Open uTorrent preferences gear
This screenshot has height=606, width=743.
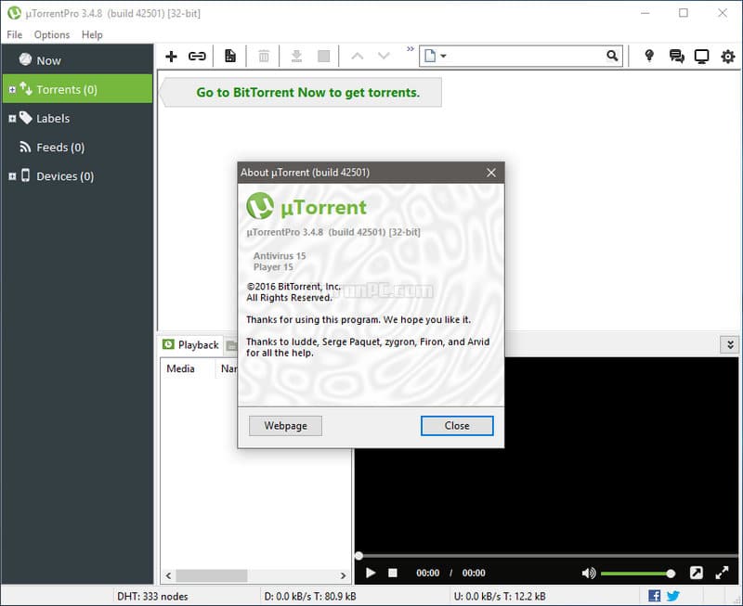(x=728, y=57)
